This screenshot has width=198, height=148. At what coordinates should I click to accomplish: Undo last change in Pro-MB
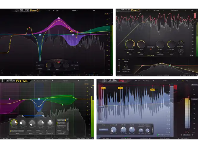coord(34,81)
